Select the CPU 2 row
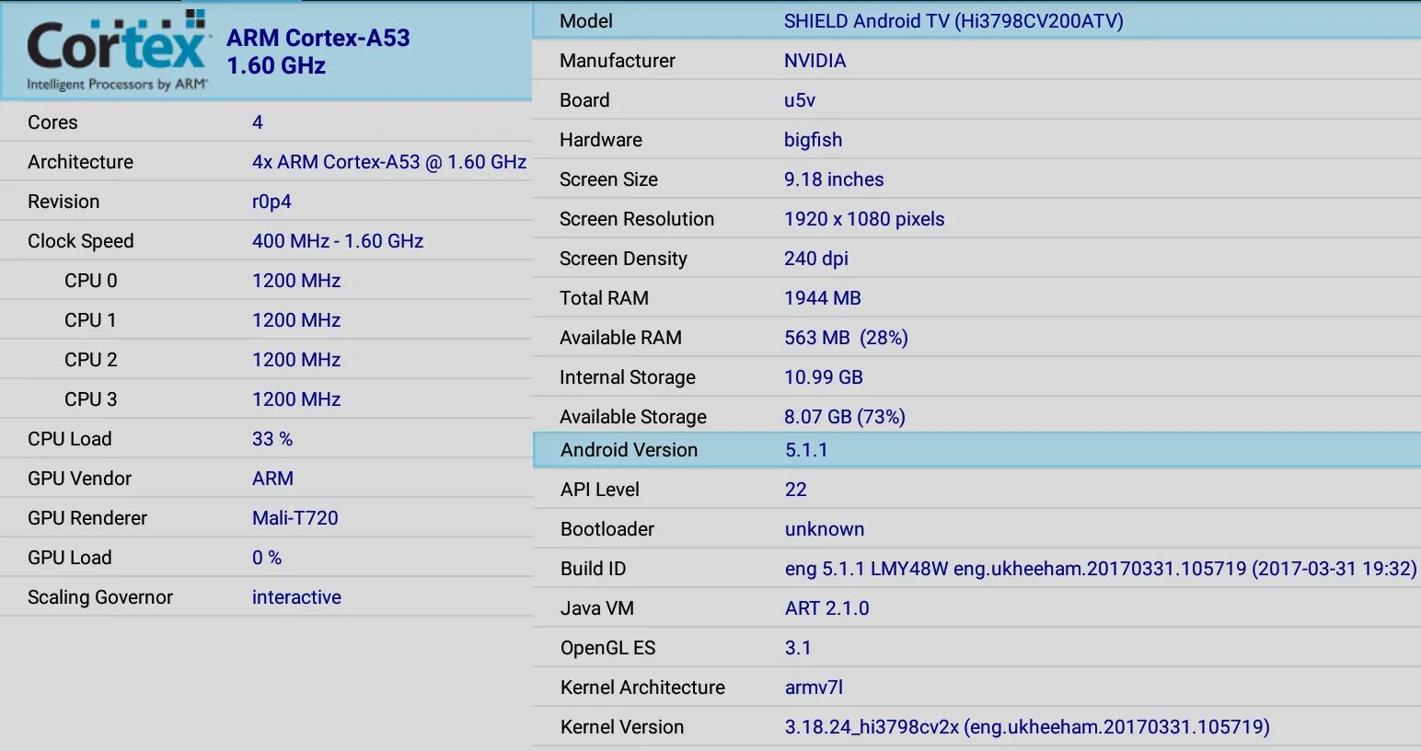1421x751 pixels. click(266, 360)
